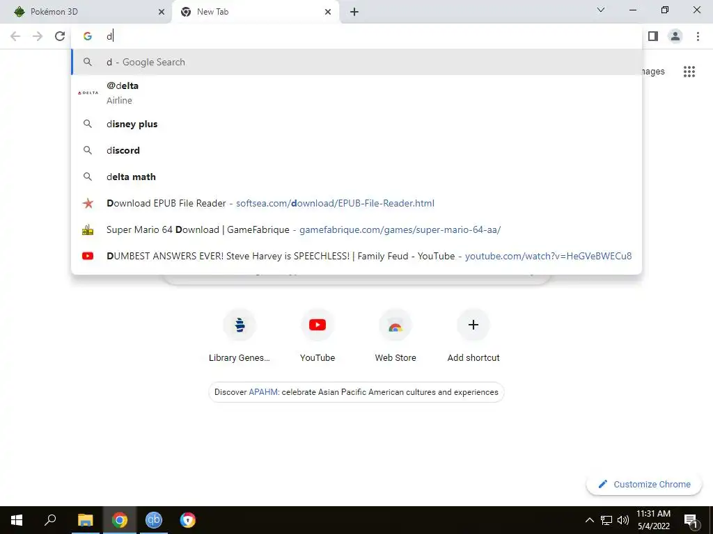713x534 pixels.
Task: Click the taskbar clock and date
Action: (653, 520)
